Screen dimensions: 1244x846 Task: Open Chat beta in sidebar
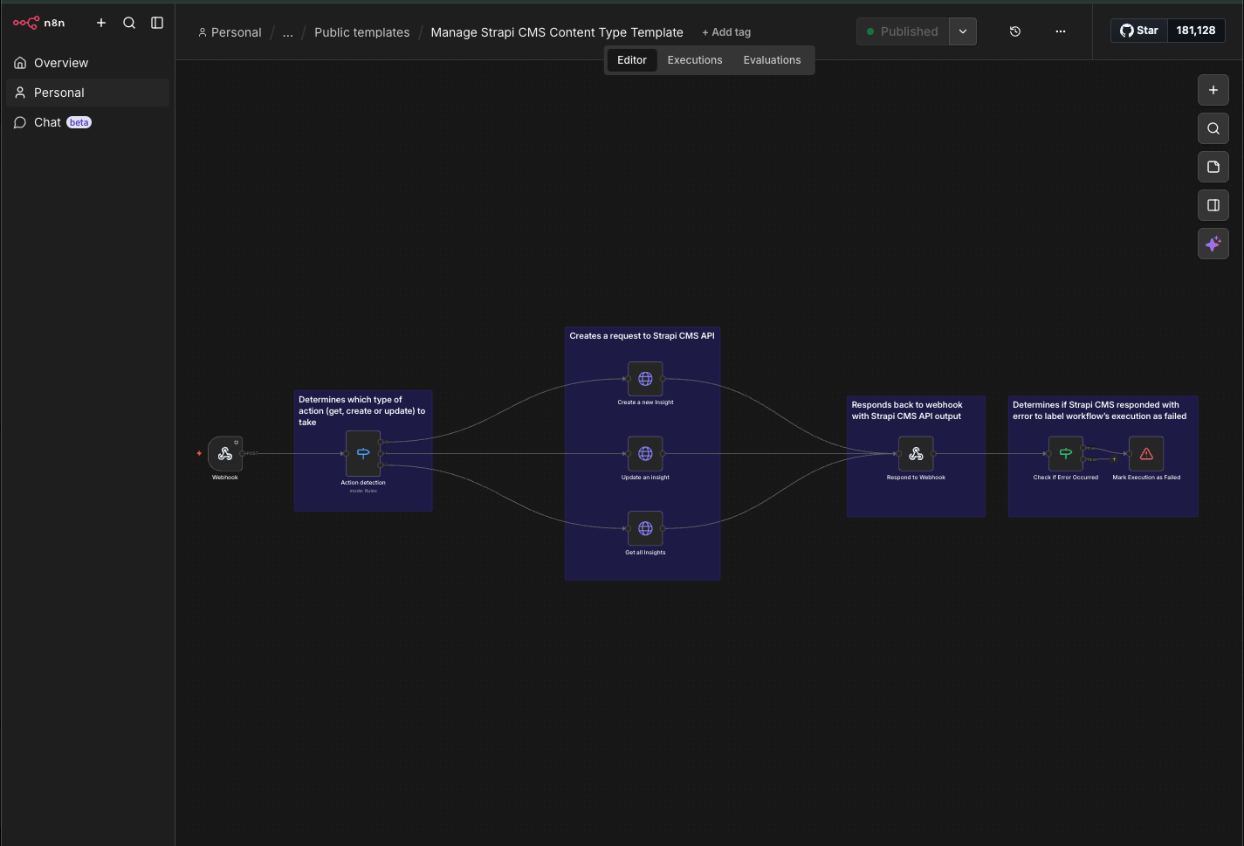click(x=87, y=122)
